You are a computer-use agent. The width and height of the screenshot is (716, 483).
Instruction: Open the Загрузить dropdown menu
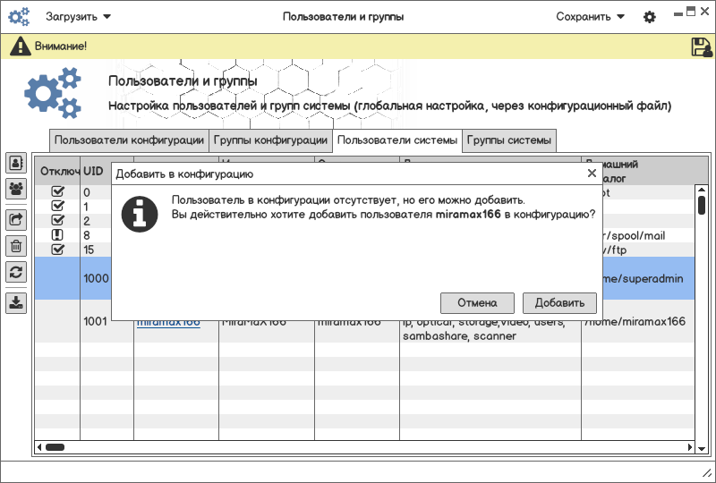tap(79, 17)
